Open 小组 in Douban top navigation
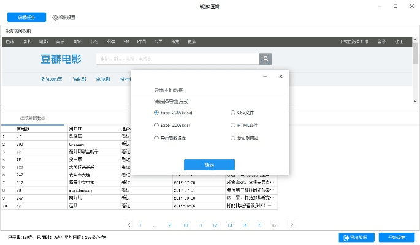Screen dimensions: 420x245 [94, 42]
